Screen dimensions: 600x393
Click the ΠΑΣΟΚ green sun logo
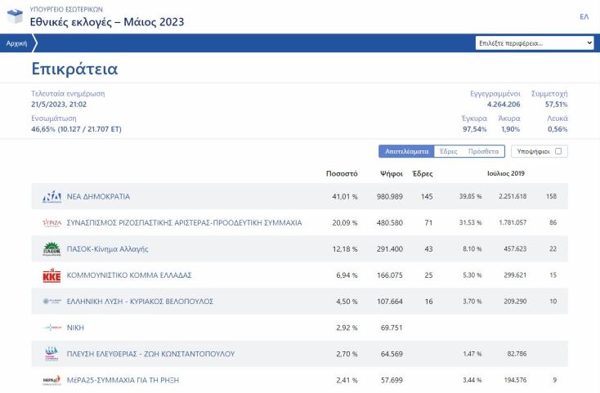pyautogui.click(x=51, y=249)
